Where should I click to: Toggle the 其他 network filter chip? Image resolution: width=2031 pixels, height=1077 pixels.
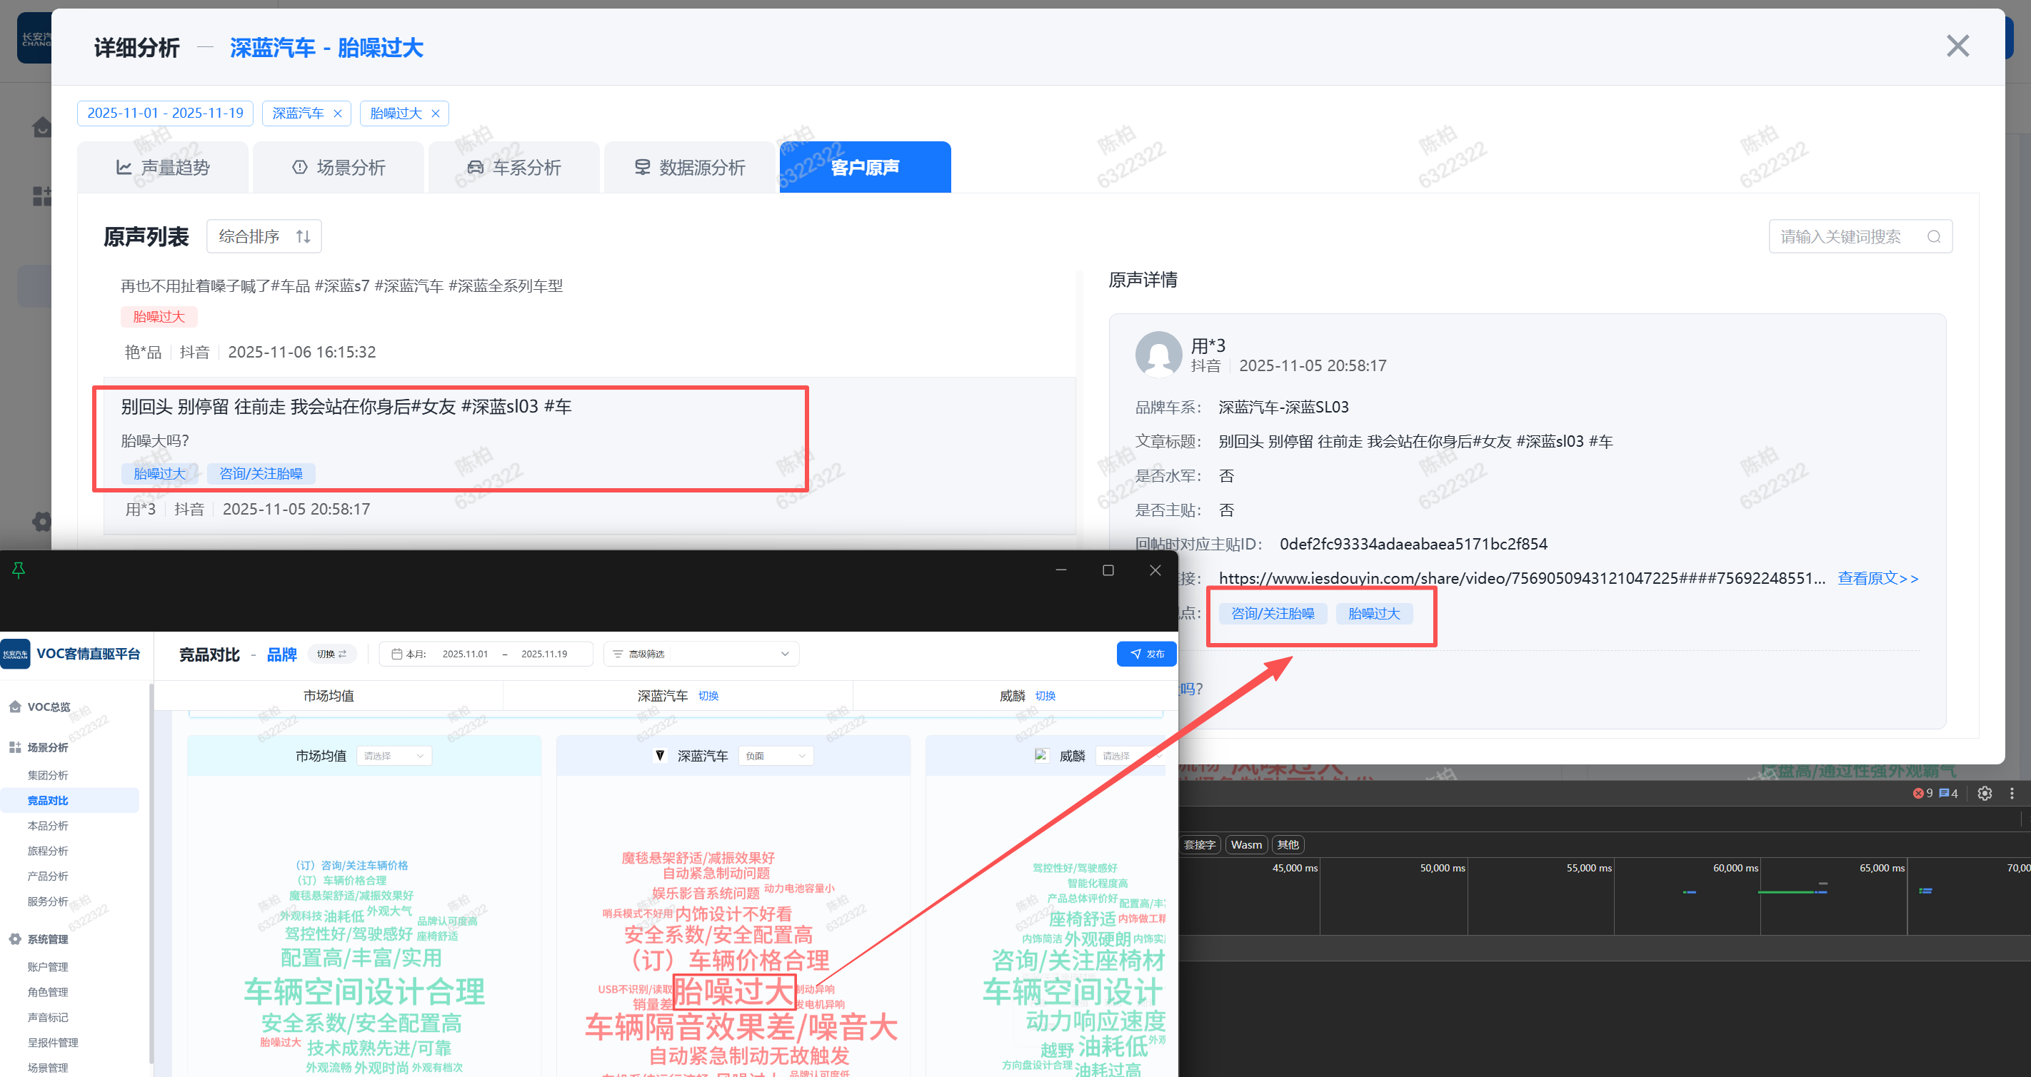1288,844
